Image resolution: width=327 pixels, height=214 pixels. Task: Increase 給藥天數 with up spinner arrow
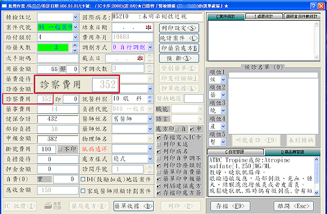click(75, 45)
